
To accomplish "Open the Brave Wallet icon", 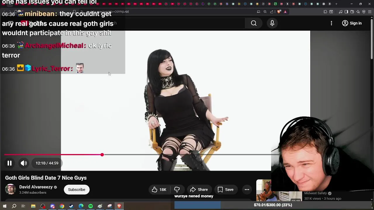I will click(352, 12).
